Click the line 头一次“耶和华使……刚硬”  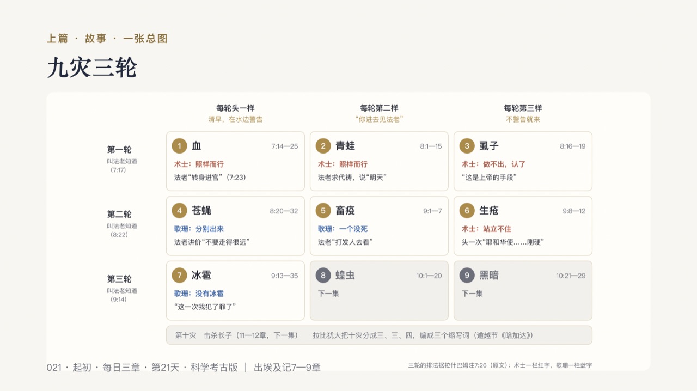pos(503,242)
